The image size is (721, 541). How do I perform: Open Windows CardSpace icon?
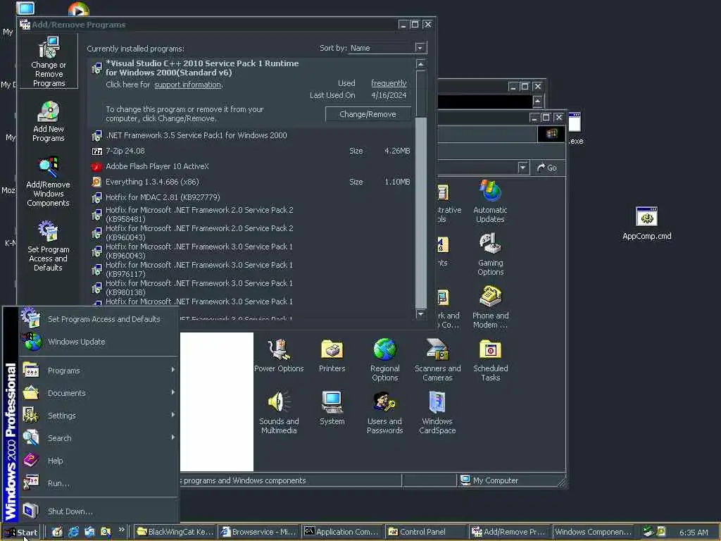[437, 413]
